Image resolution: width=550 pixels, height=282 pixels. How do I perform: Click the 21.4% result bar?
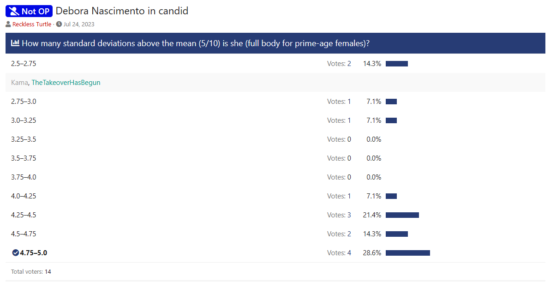(402, 215)
